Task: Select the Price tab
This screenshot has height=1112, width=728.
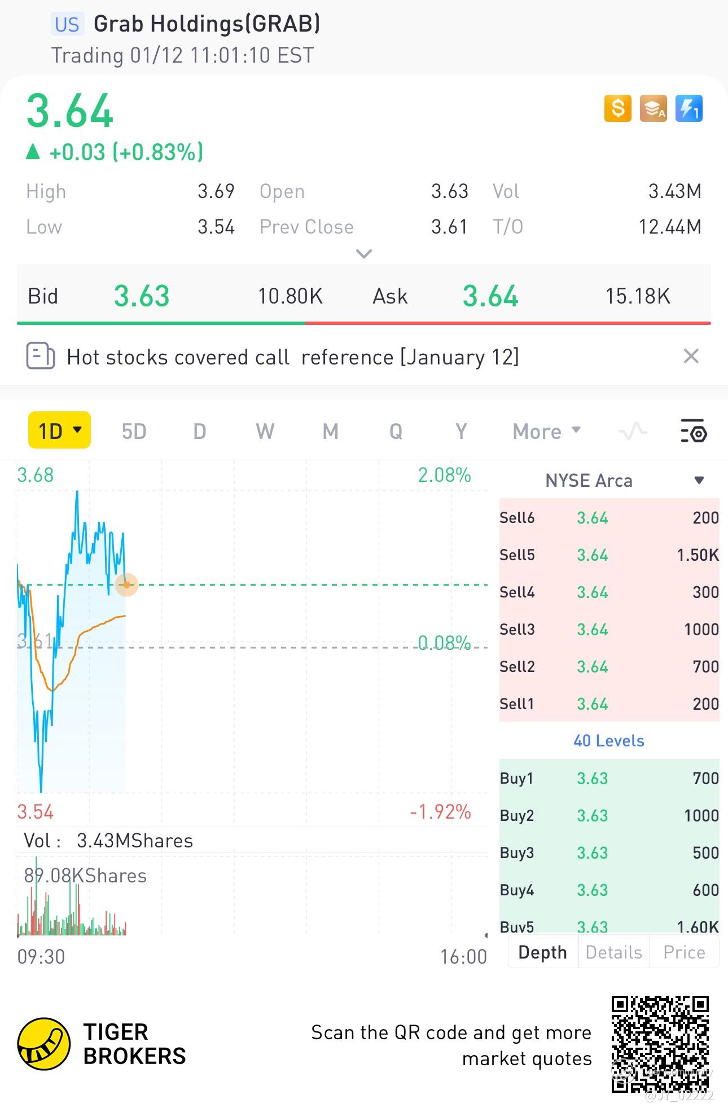Action: tap(684, 952)
